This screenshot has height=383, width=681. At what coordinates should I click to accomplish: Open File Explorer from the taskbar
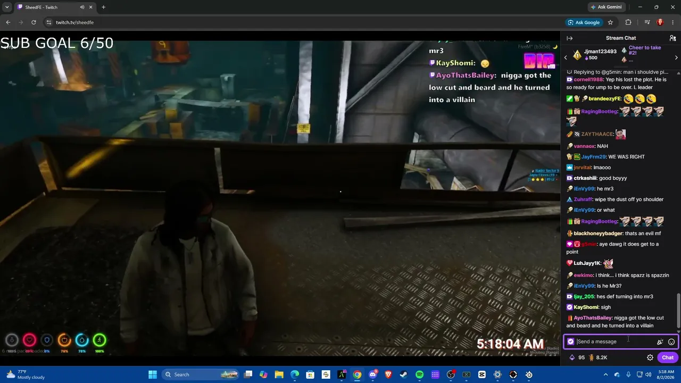(279, 374)
